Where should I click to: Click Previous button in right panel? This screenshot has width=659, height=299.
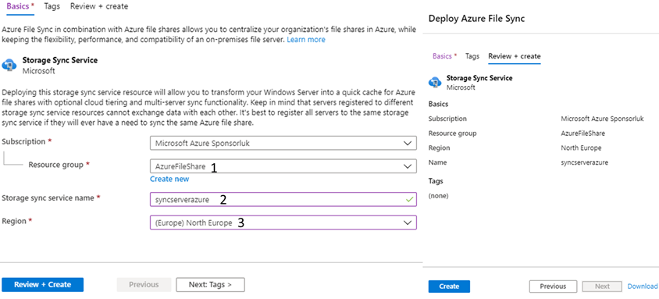coord(553,287)
